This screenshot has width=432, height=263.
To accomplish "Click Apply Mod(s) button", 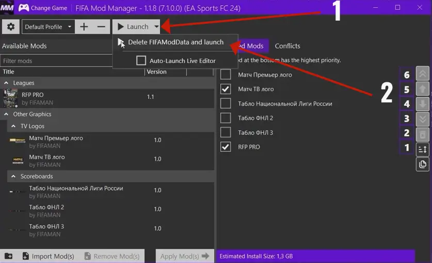I will 185,256.
